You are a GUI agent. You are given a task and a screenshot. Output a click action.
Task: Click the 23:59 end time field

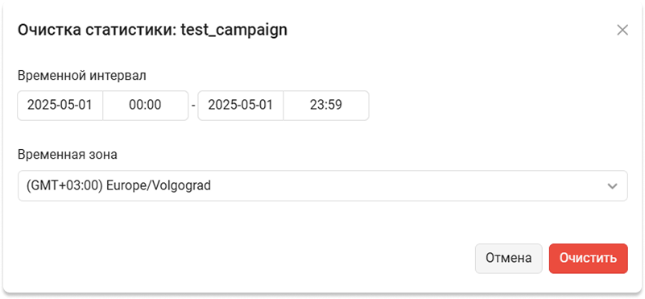point(326,106)
